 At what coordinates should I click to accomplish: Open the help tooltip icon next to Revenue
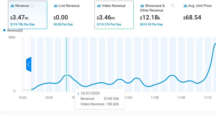pos(32,6)
